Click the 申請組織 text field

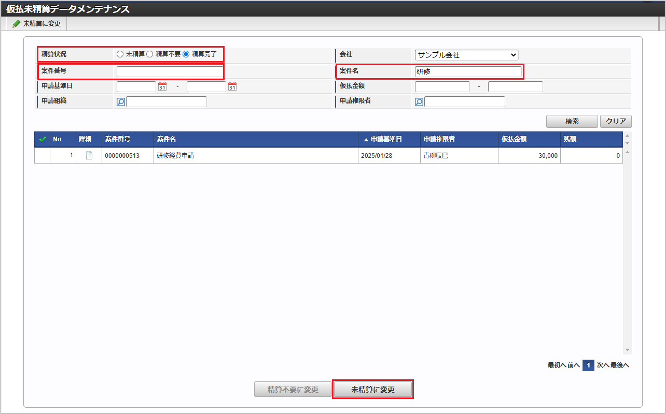[166, 101]
